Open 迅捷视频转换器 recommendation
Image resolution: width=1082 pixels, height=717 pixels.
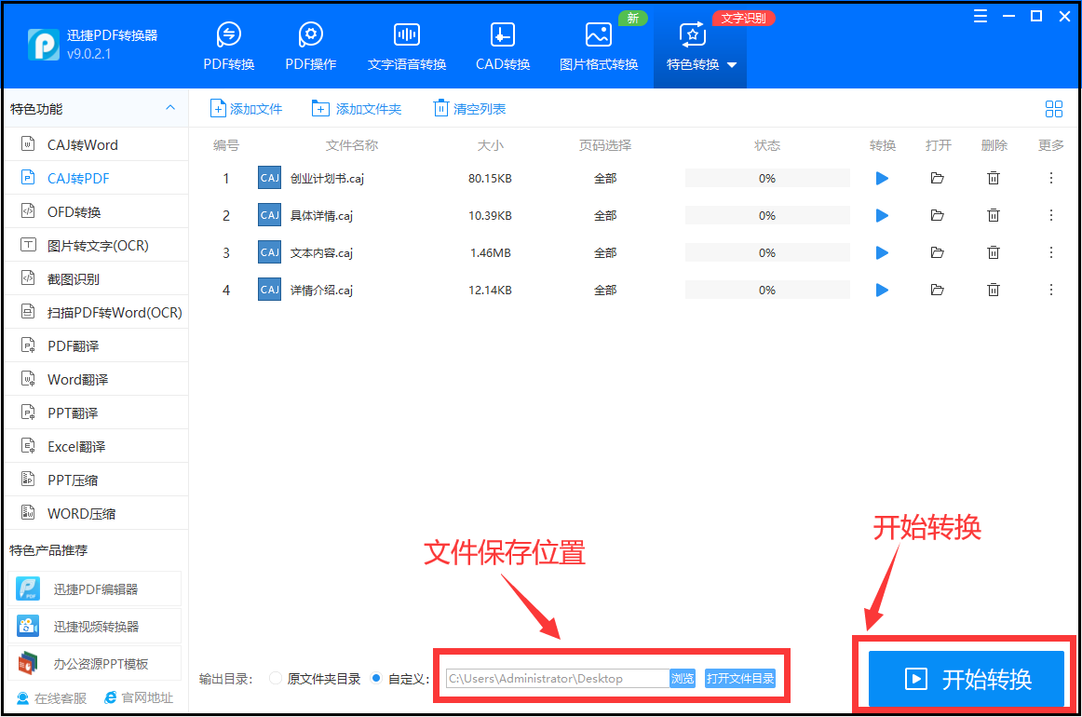[95, 626]
